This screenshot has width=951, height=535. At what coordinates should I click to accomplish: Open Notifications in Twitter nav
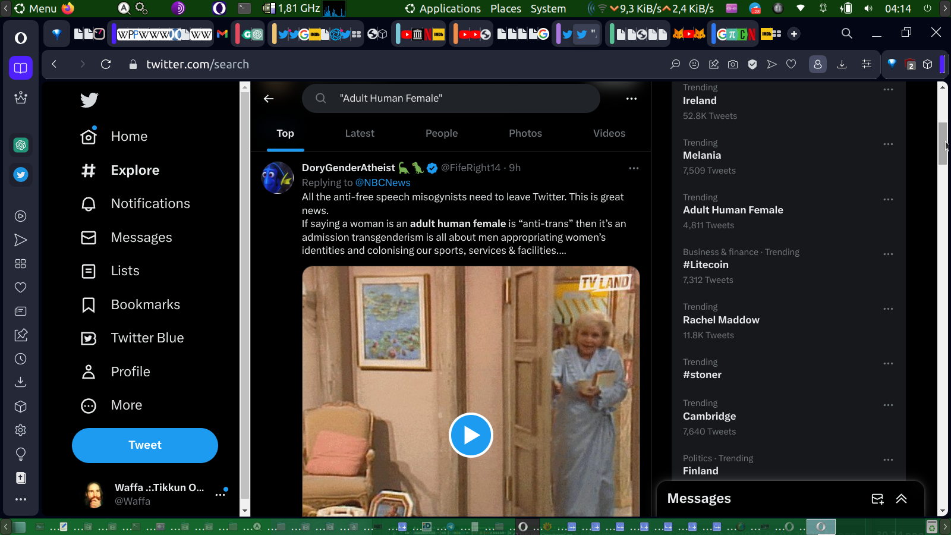(x=136, y=204)
